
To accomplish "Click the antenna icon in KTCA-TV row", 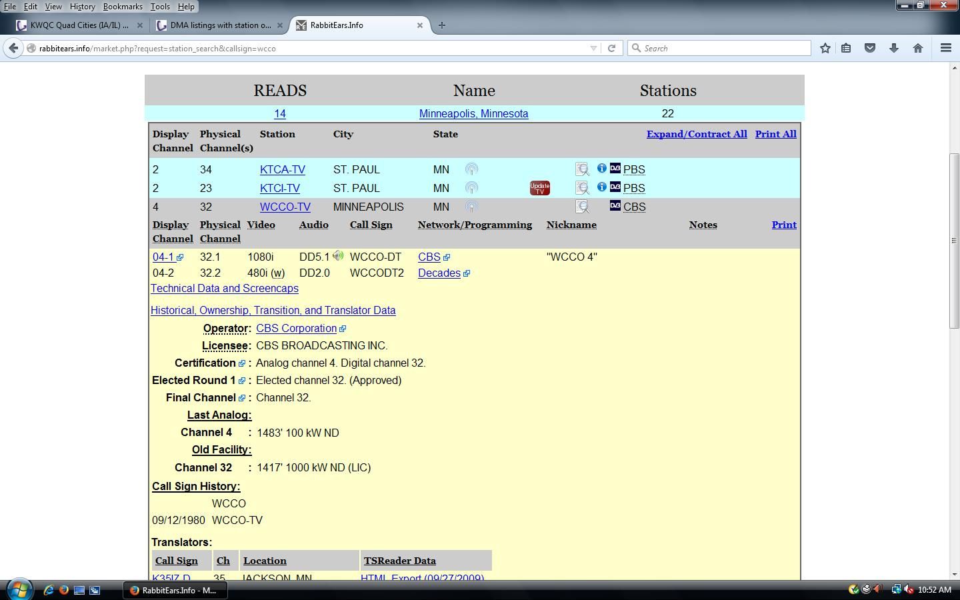I will [471, 169].
